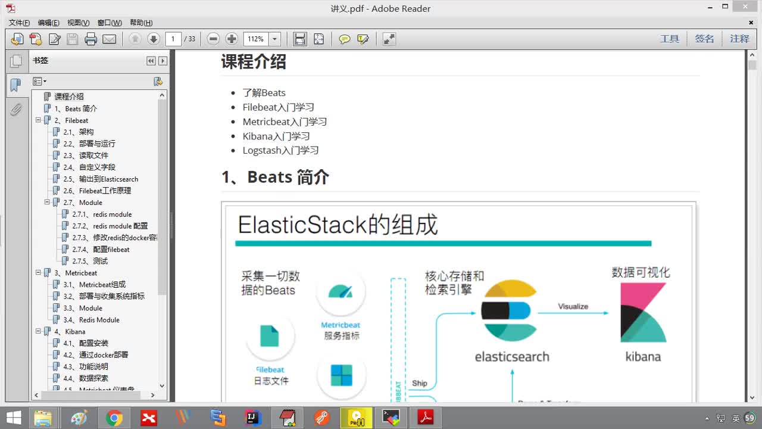Viewport: 762px width, 429px height.
Task: Click the fit one full page icon
Action: click(319, 39)
